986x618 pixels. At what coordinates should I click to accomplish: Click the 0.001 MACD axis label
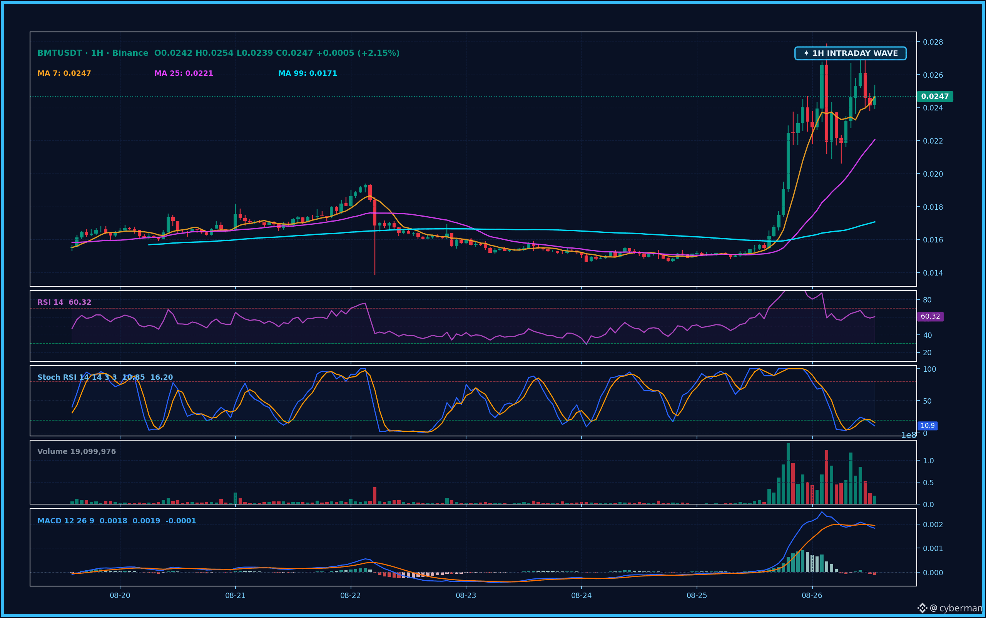933,548
